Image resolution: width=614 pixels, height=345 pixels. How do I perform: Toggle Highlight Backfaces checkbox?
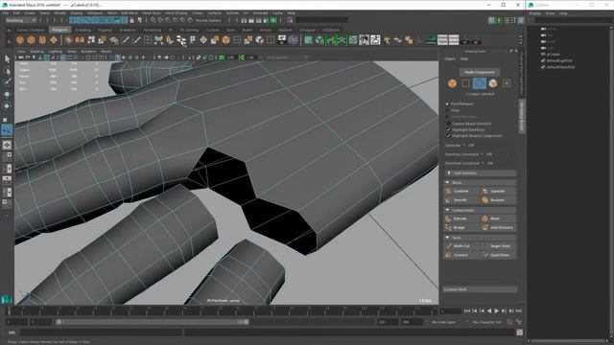click(449, 129)
